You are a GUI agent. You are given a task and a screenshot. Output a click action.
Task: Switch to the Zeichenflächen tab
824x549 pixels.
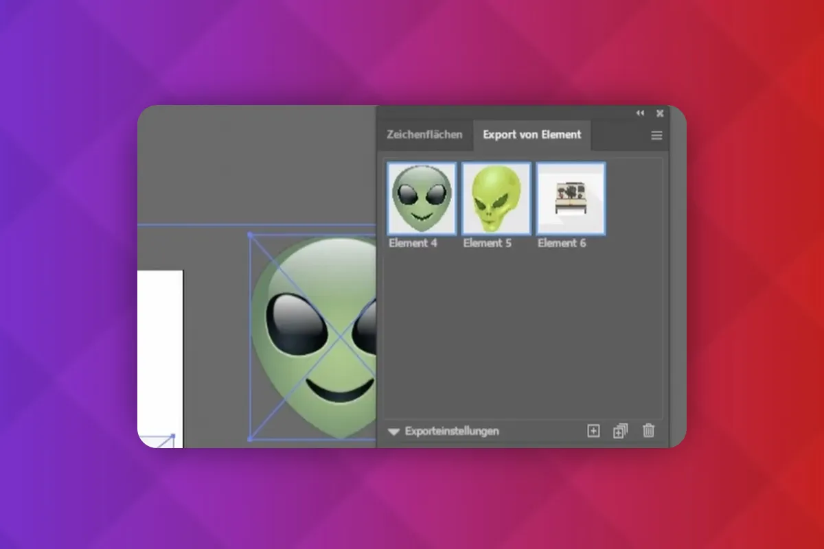424,135
